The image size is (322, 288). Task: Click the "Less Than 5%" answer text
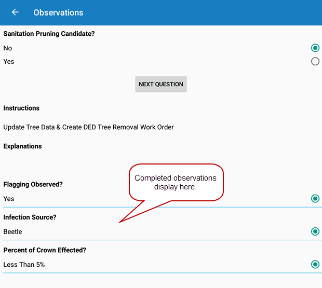pos(24,265)
